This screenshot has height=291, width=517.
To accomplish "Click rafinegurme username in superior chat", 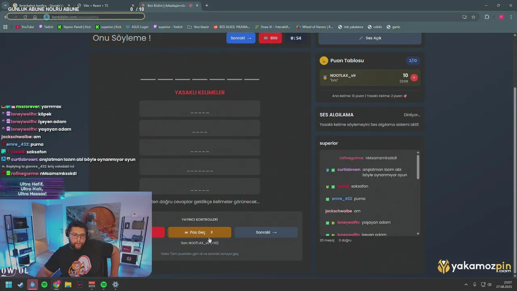I will click(x=351, y=158).
